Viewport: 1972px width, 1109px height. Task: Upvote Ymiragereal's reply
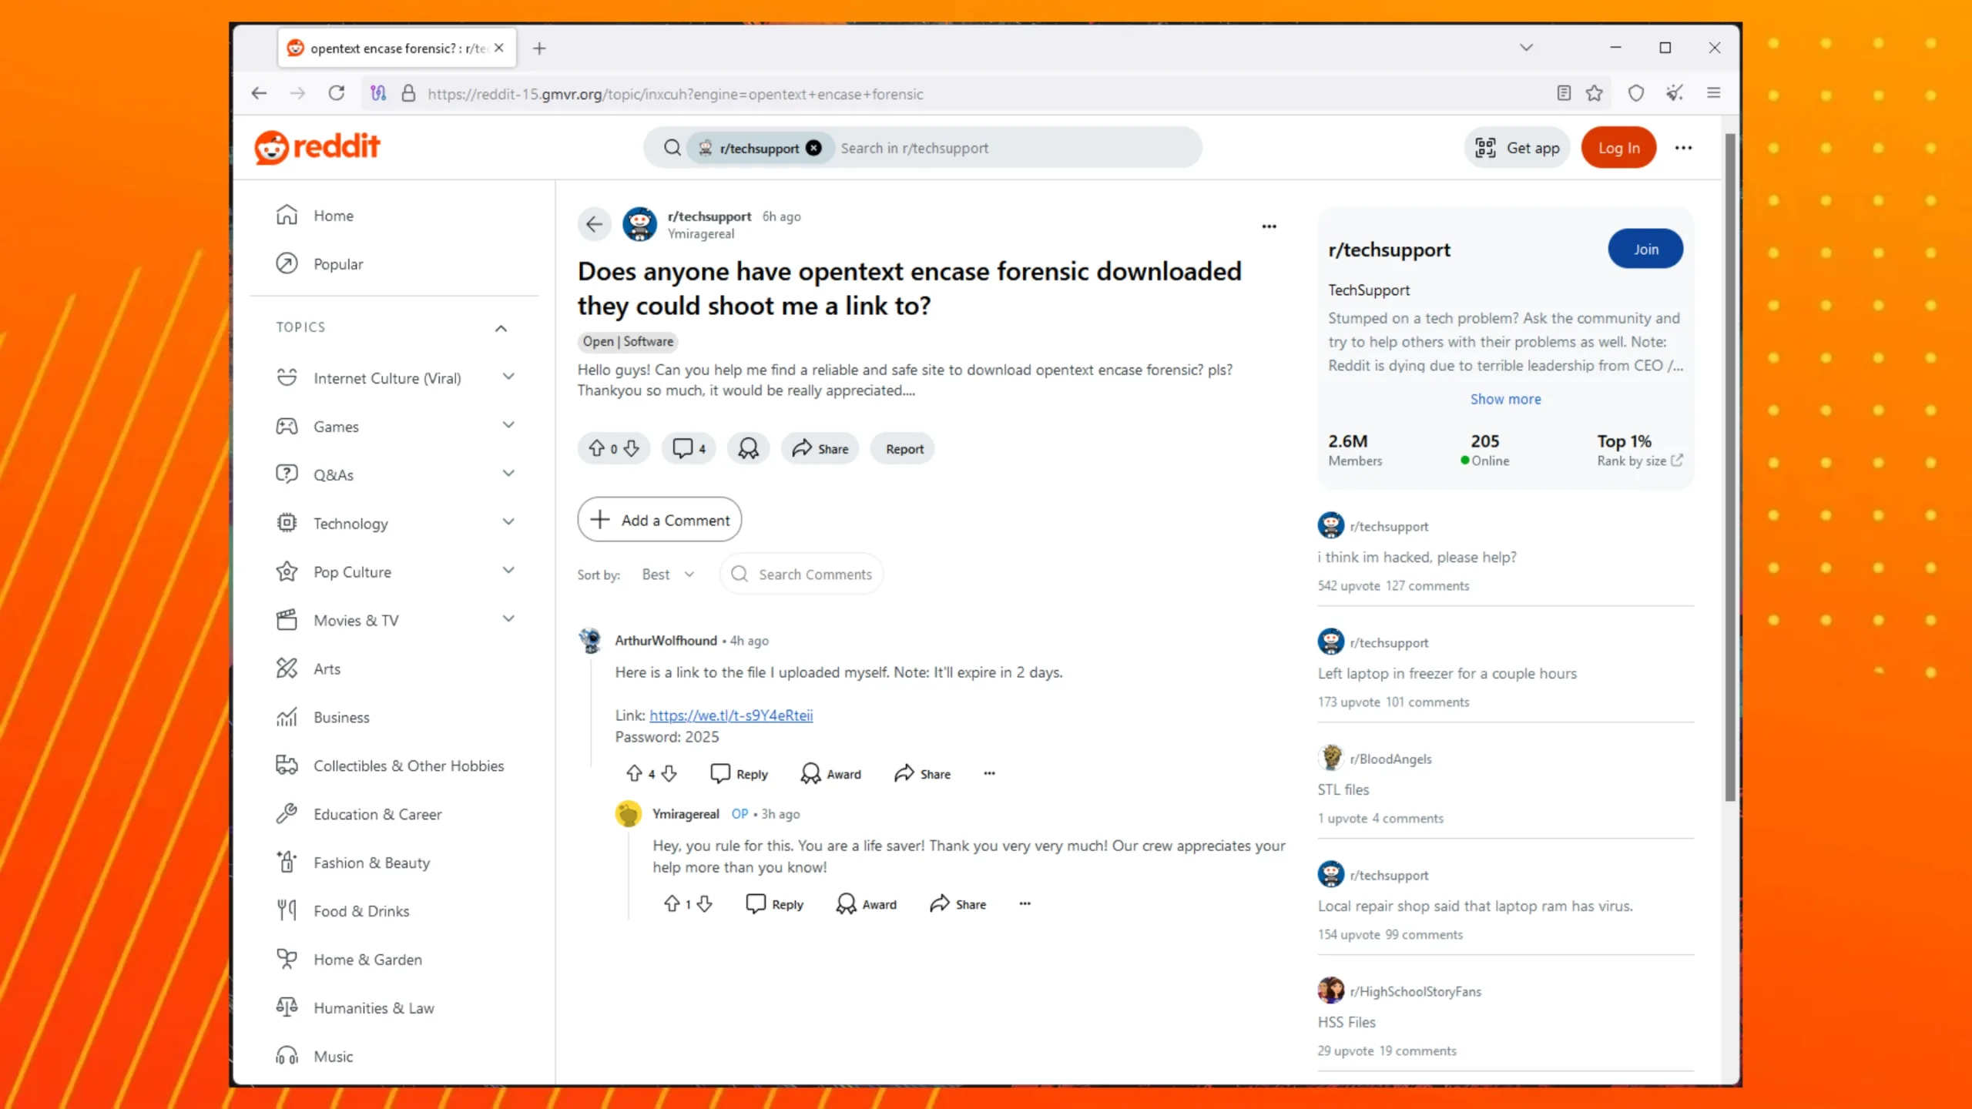672,903
